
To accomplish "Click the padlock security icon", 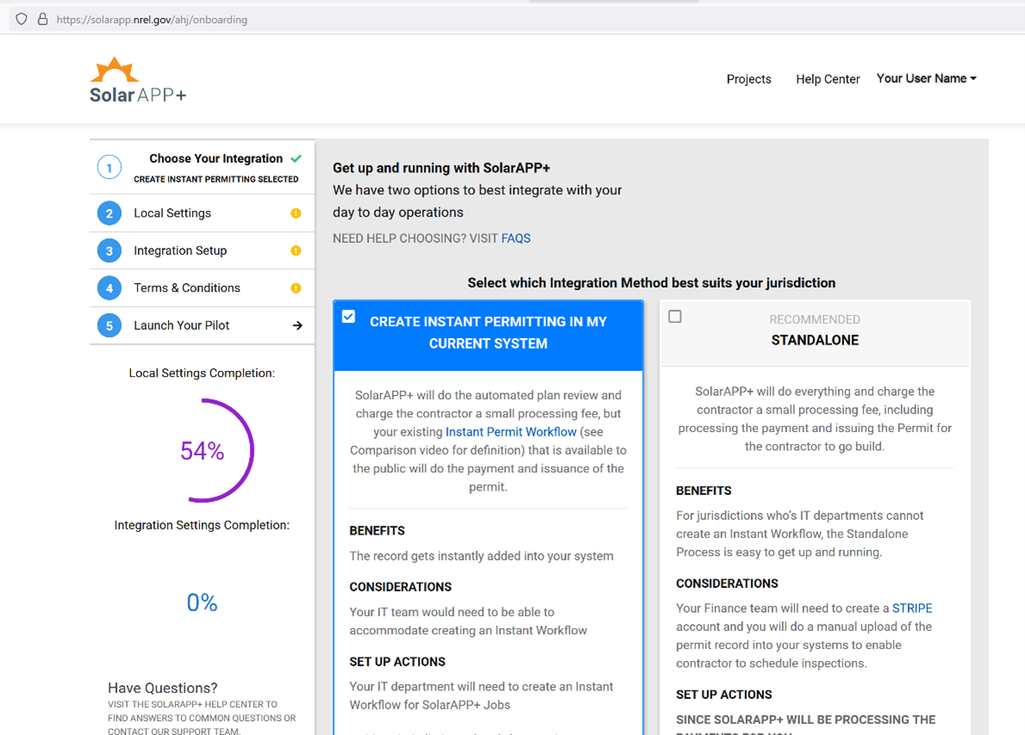I will 42,19.
